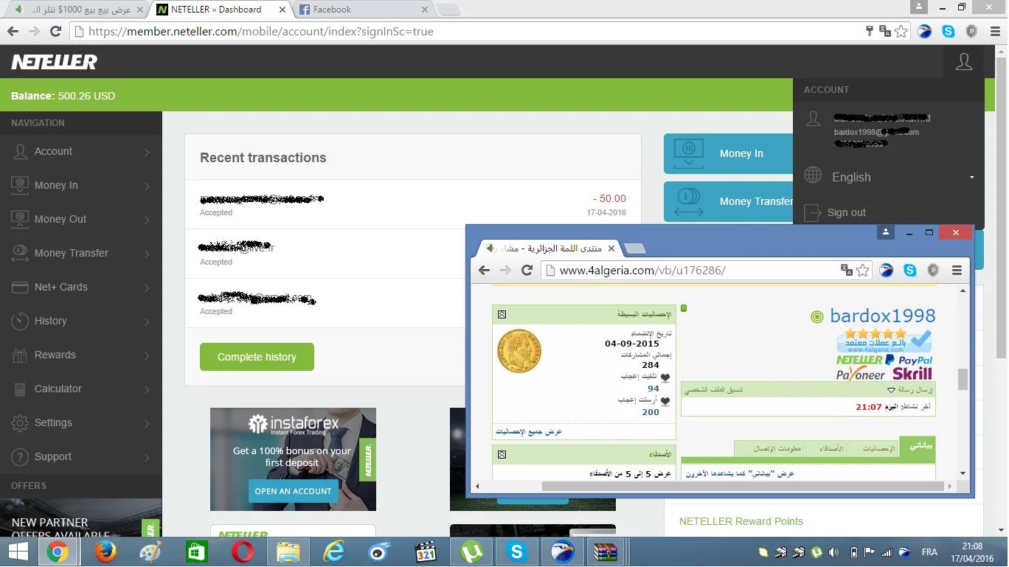Open History clock icon in navigation
The width and height of the screenshot is (1009, 567).
[x=20, y=321]
